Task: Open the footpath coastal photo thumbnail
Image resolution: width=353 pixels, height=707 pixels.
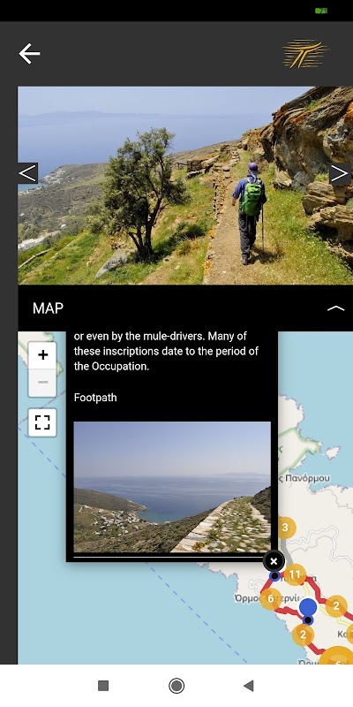Action: pos(172,487)
